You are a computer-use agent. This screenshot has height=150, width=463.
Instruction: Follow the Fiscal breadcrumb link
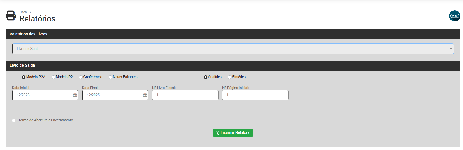[x=23, y=12]
